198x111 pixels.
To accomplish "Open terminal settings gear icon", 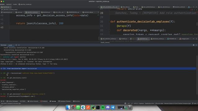I will (194, 45).
